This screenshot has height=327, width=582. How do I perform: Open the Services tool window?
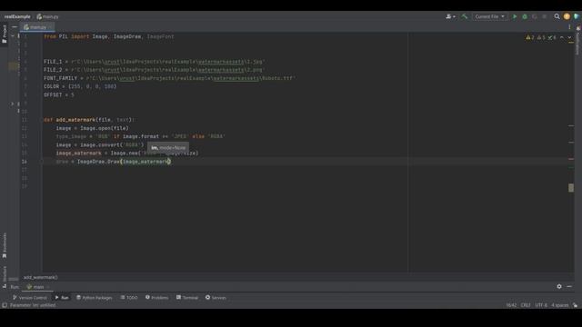point(216,297)
